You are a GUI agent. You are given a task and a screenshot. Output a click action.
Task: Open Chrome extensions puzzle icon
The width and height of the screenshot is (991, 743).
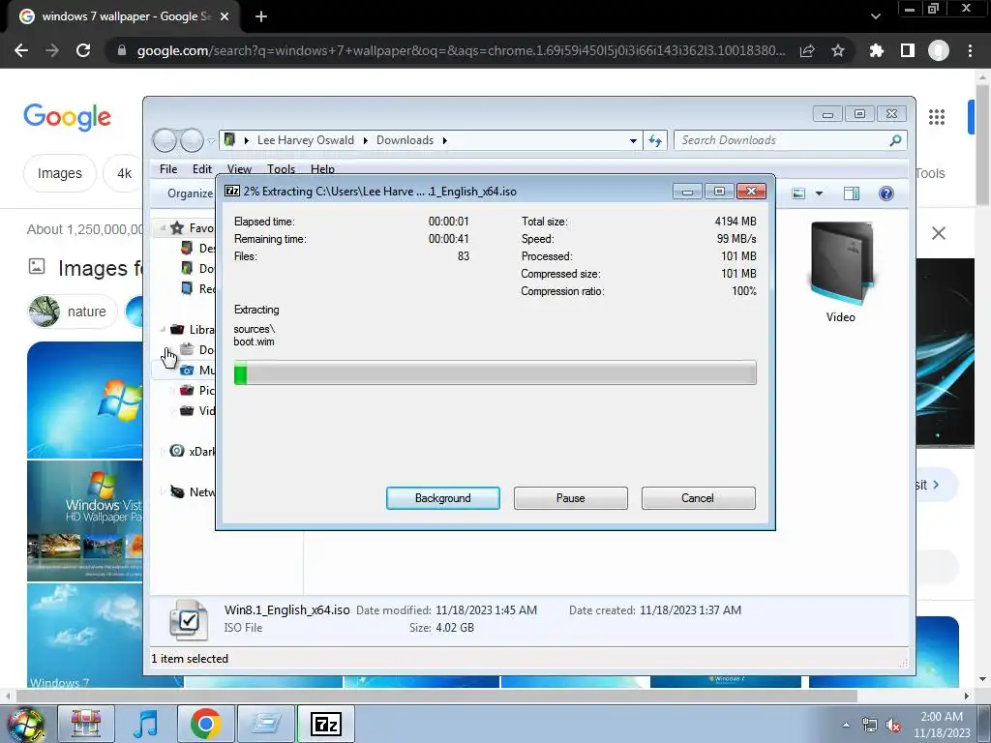click(876, 50)
